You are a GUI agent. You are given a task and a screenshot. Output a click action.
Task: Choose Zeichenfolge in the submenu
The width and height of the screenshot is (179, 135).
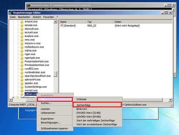pyautogui.click(x=97, y=105)
